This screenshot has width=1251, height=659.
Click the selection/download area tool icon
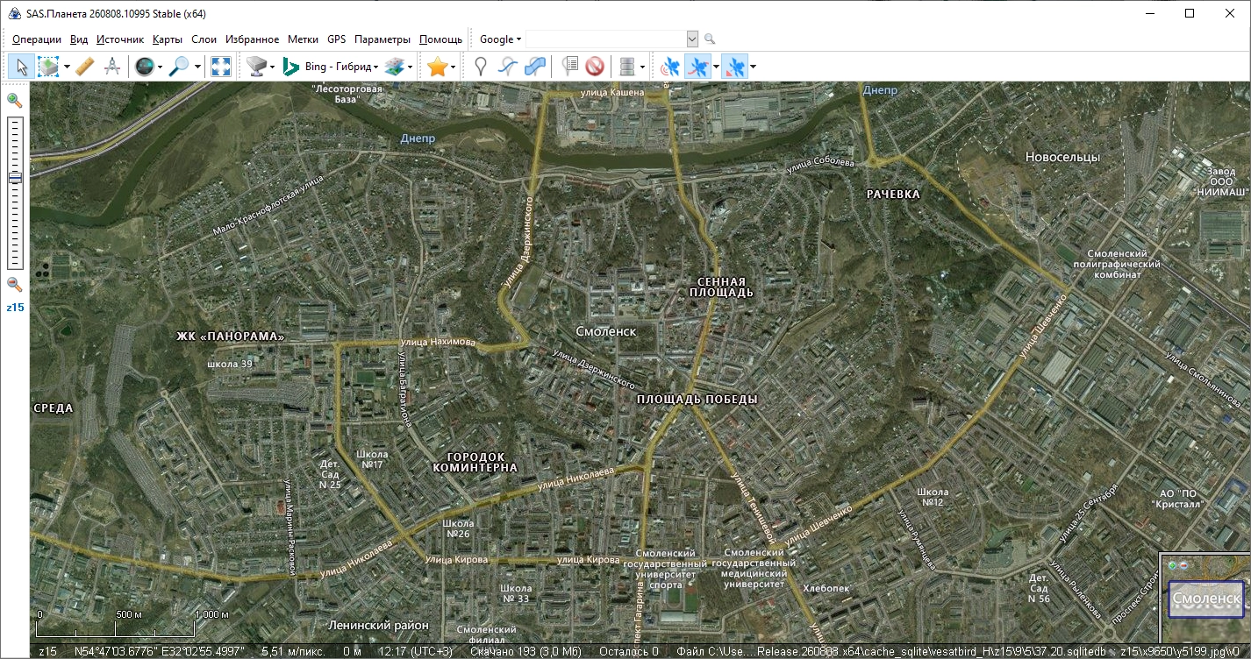pos(47,67)
